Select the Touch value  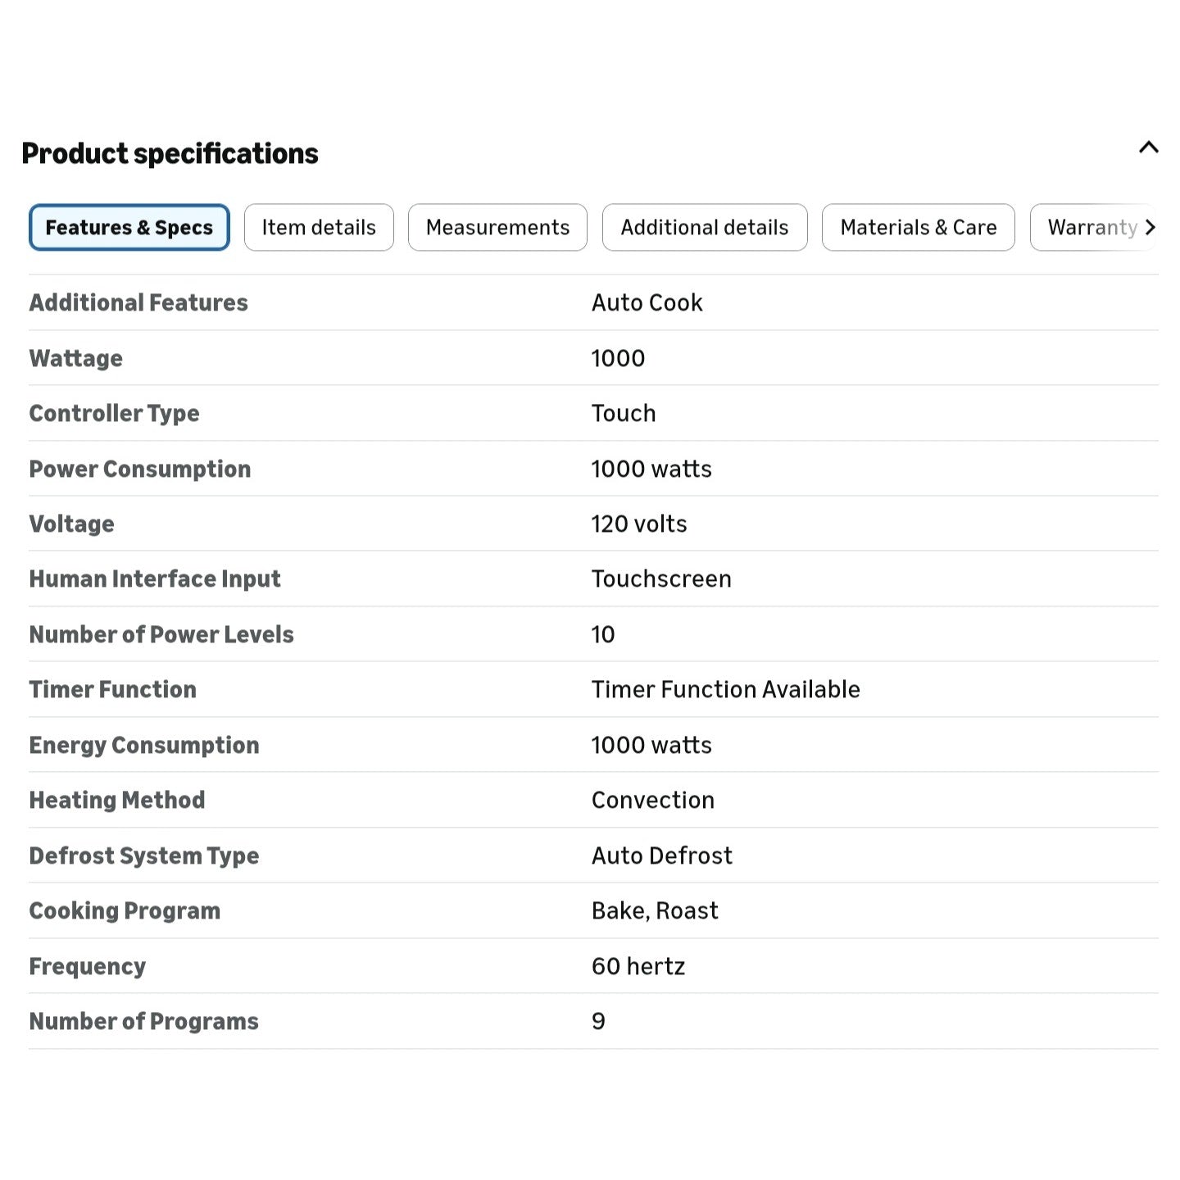point(624,413)
